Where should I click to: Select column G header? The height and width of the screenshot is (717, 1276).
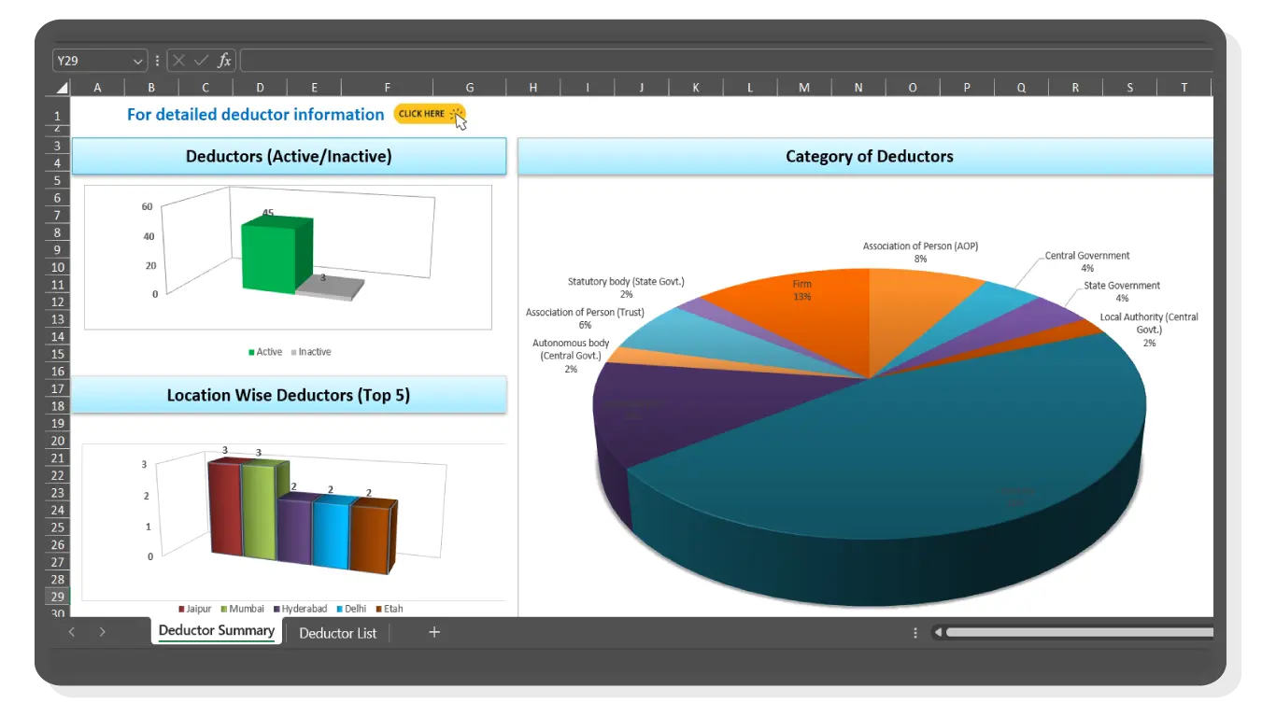tap(469, 88)
